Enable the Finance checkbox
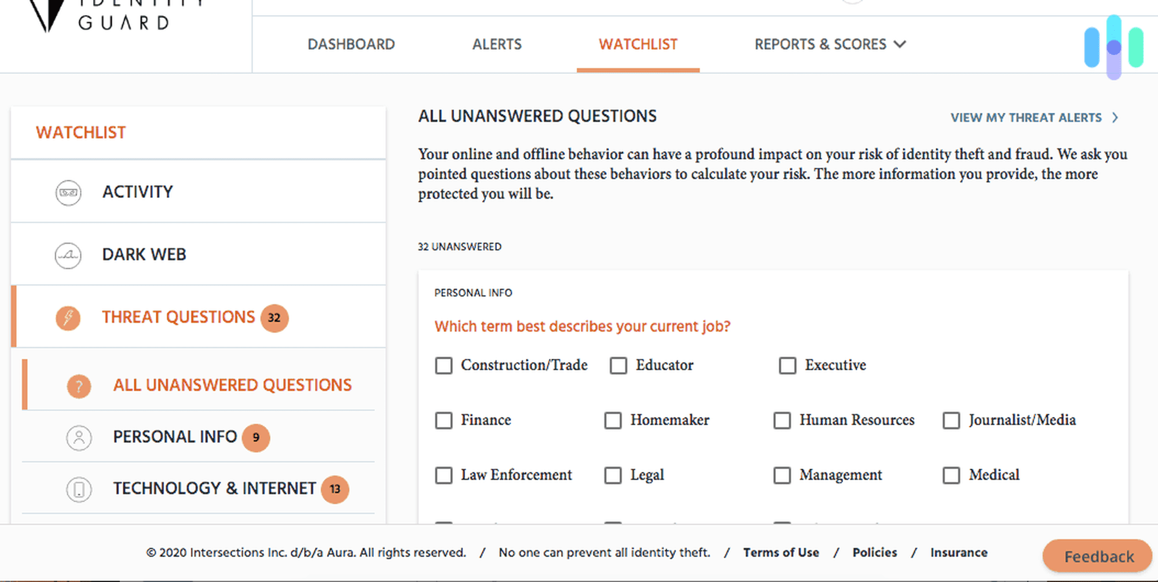The width and height of the screenshot is (1158, 582). coord(444,421)
